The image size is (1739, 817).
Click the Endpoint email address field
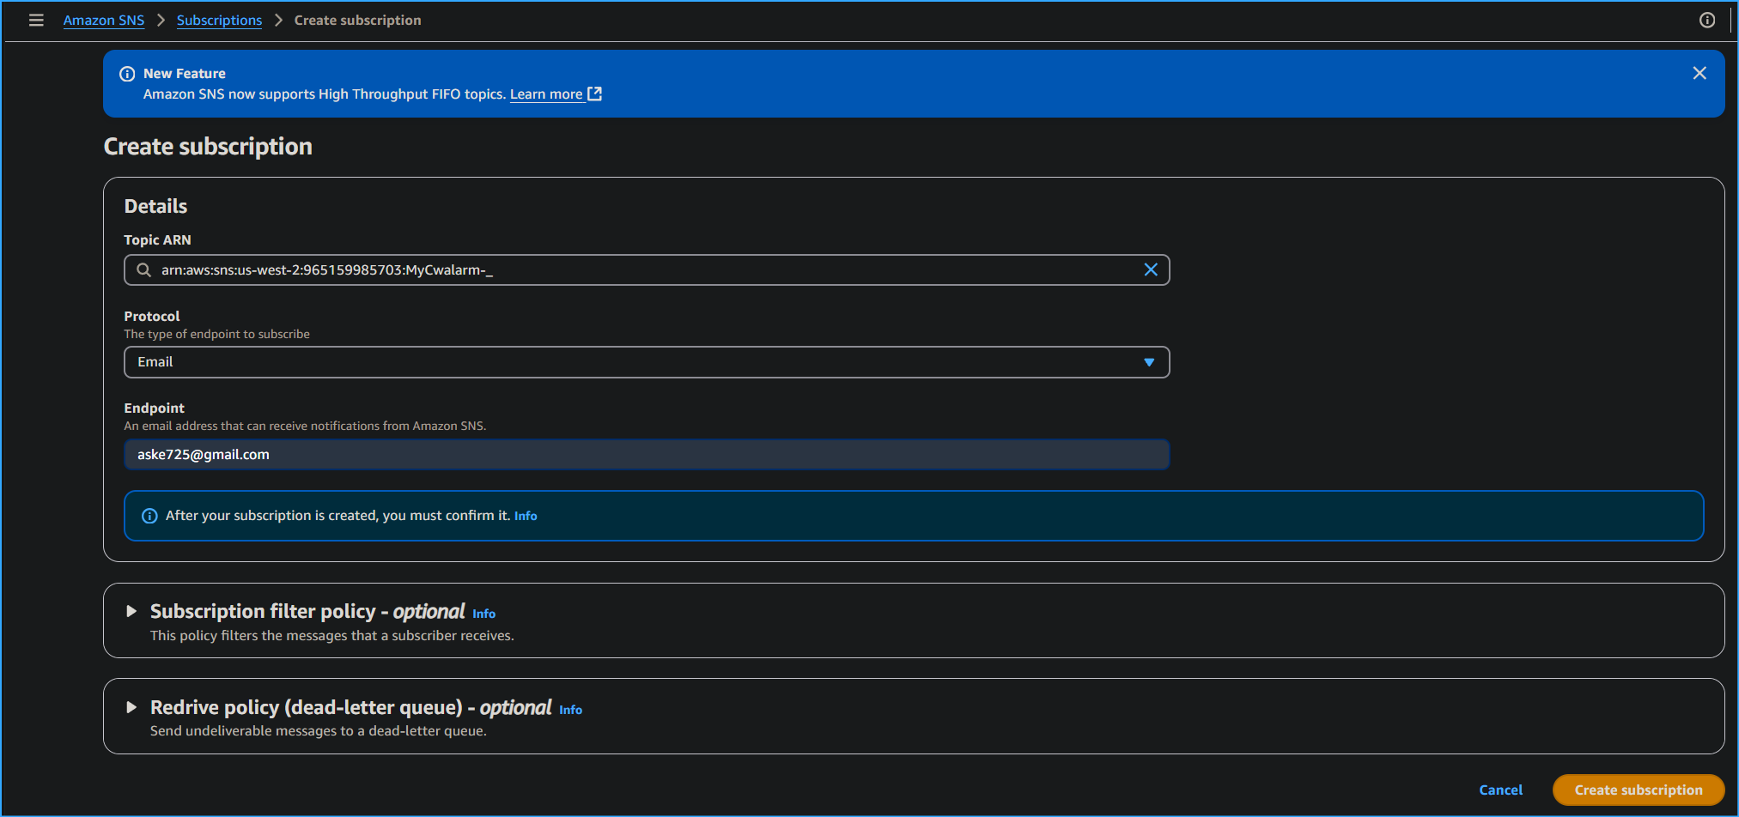pyautogui.click(x=647, y=454)
